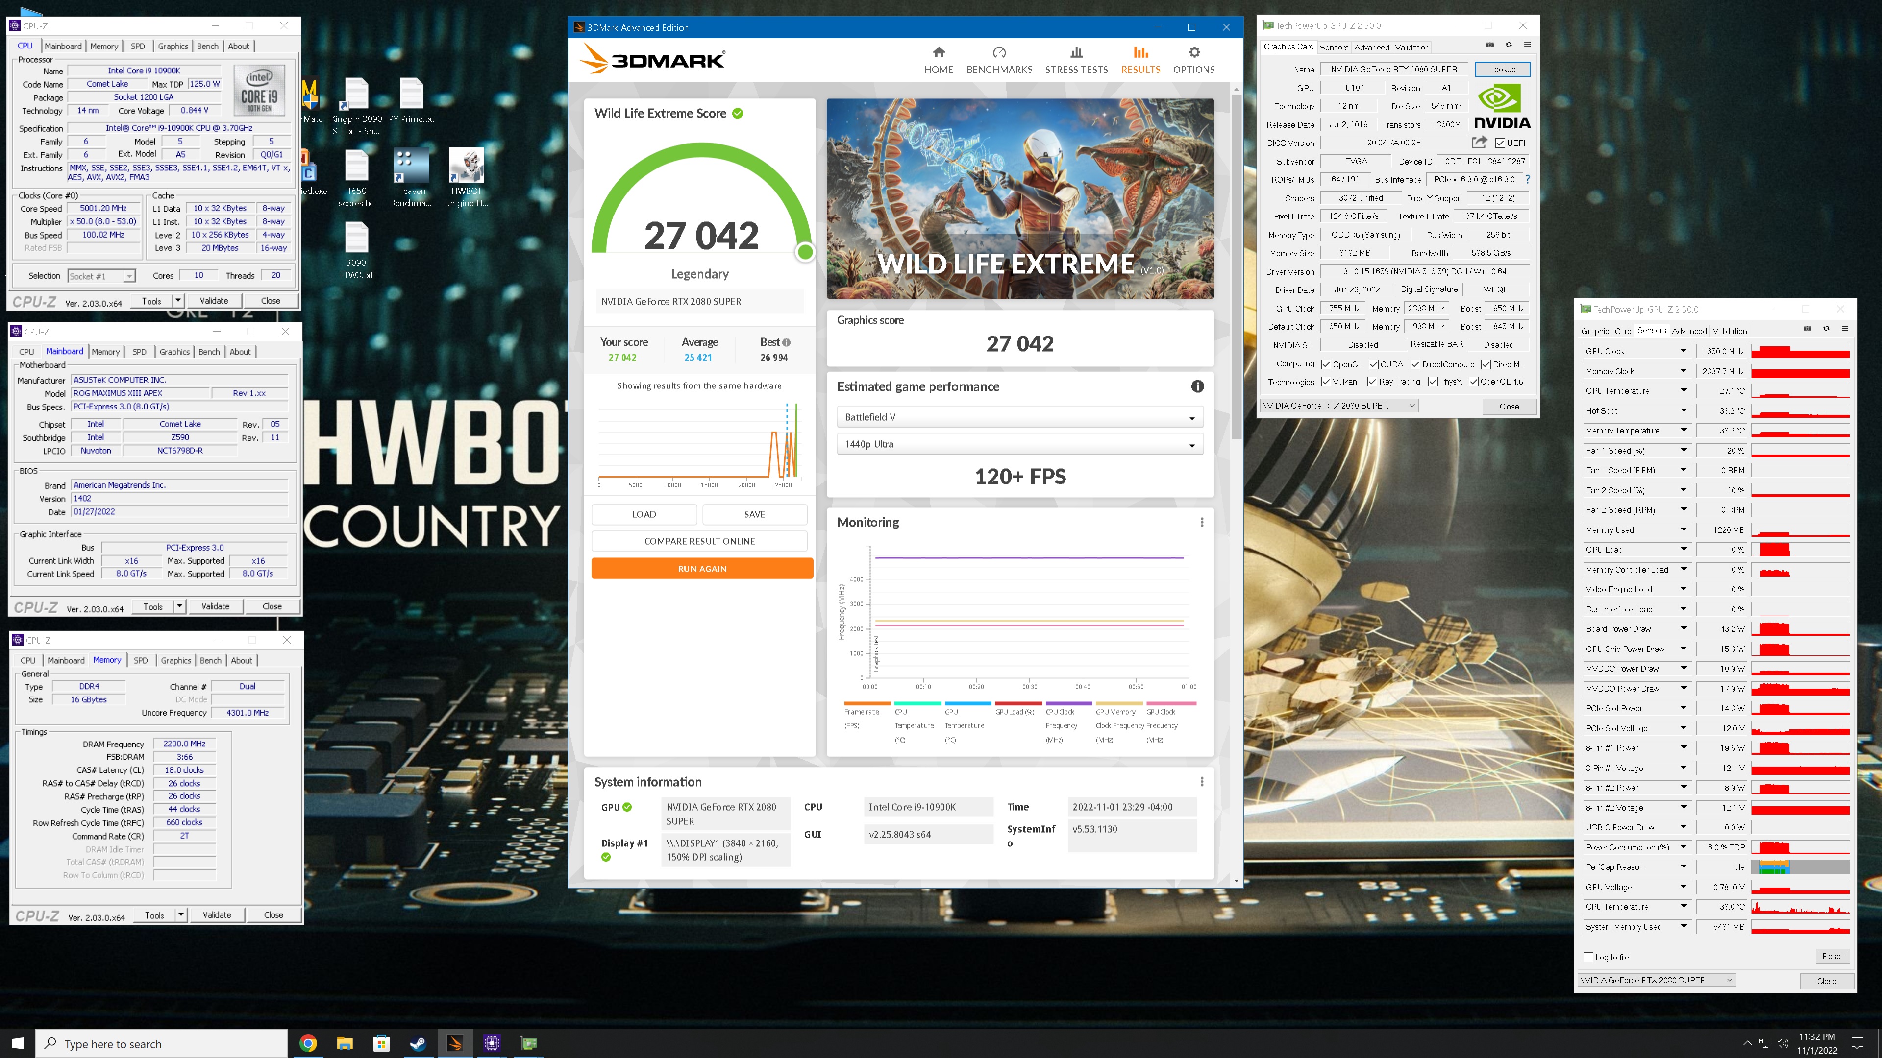Select the PY Prime.txt desktop file

411,101
